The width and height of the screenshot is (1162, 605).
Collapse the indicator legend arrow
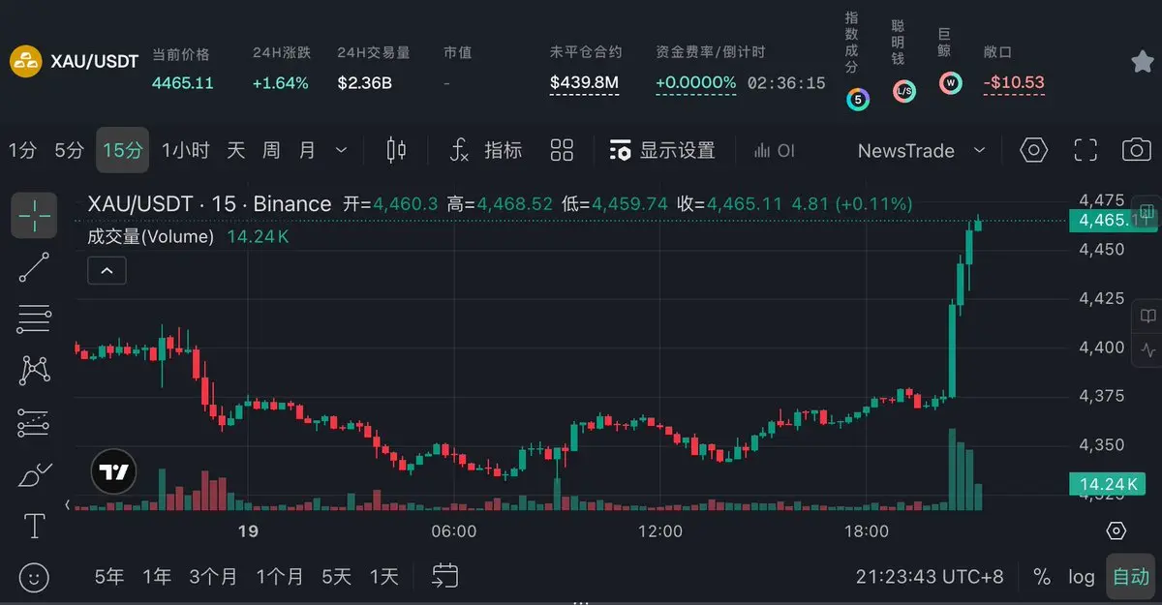(107, 271)
